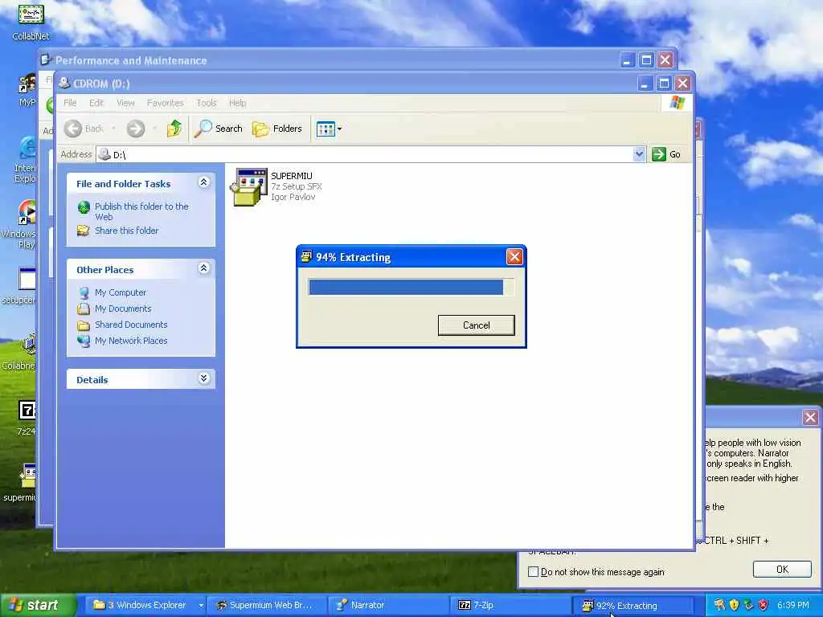Image resolution: width=823 pixels, height=617 pixels.
Task: Click the Windows flag logo in menu bar
Action: (x=677, y=102)
